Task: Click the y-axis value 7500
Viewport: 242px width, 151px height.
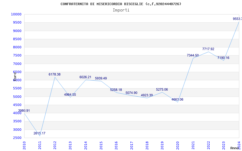Action: coord(17,56)
